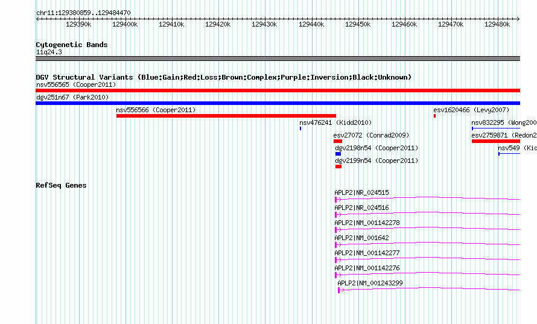Image resolution: width=537 pixels, height=324 pixels.
Task: Select the esv27072 (Conrad2009) red bar
Action: [x=338, y=141]
